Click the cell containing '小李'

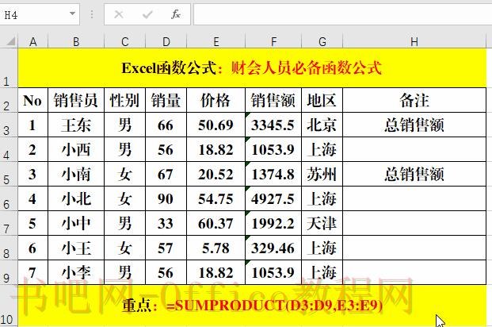(x=76, y=272)
